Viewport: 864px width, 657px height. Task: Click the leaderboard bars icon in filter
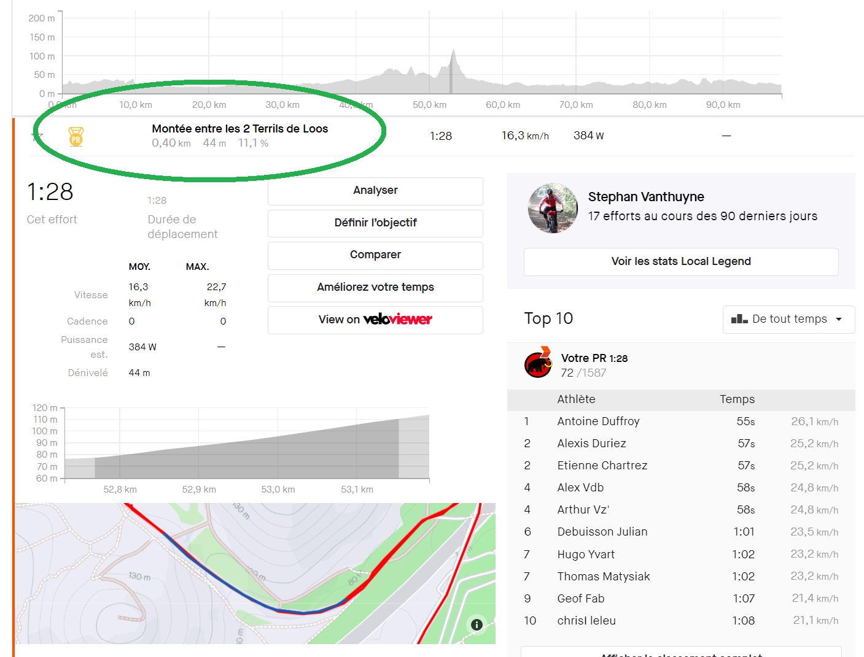739,319
